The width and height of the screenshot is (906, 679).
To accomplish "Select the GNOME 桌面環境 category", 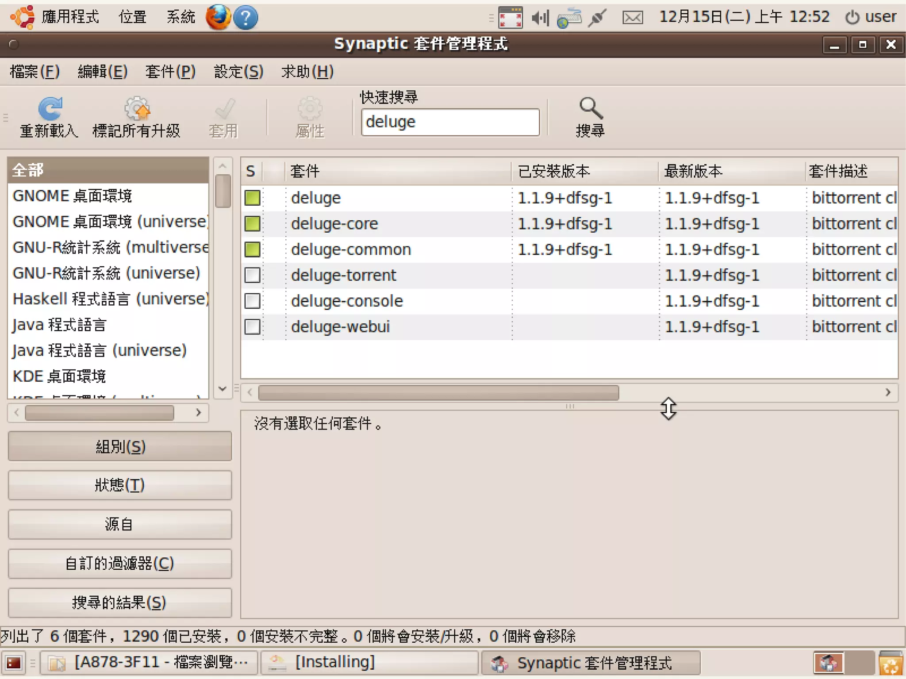I will [x=108, y=196].
